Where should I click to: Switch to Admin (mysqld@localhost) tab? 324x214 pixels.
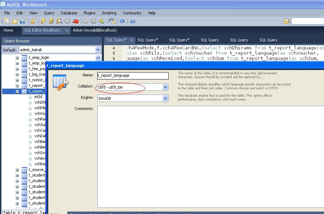(95, 30)
